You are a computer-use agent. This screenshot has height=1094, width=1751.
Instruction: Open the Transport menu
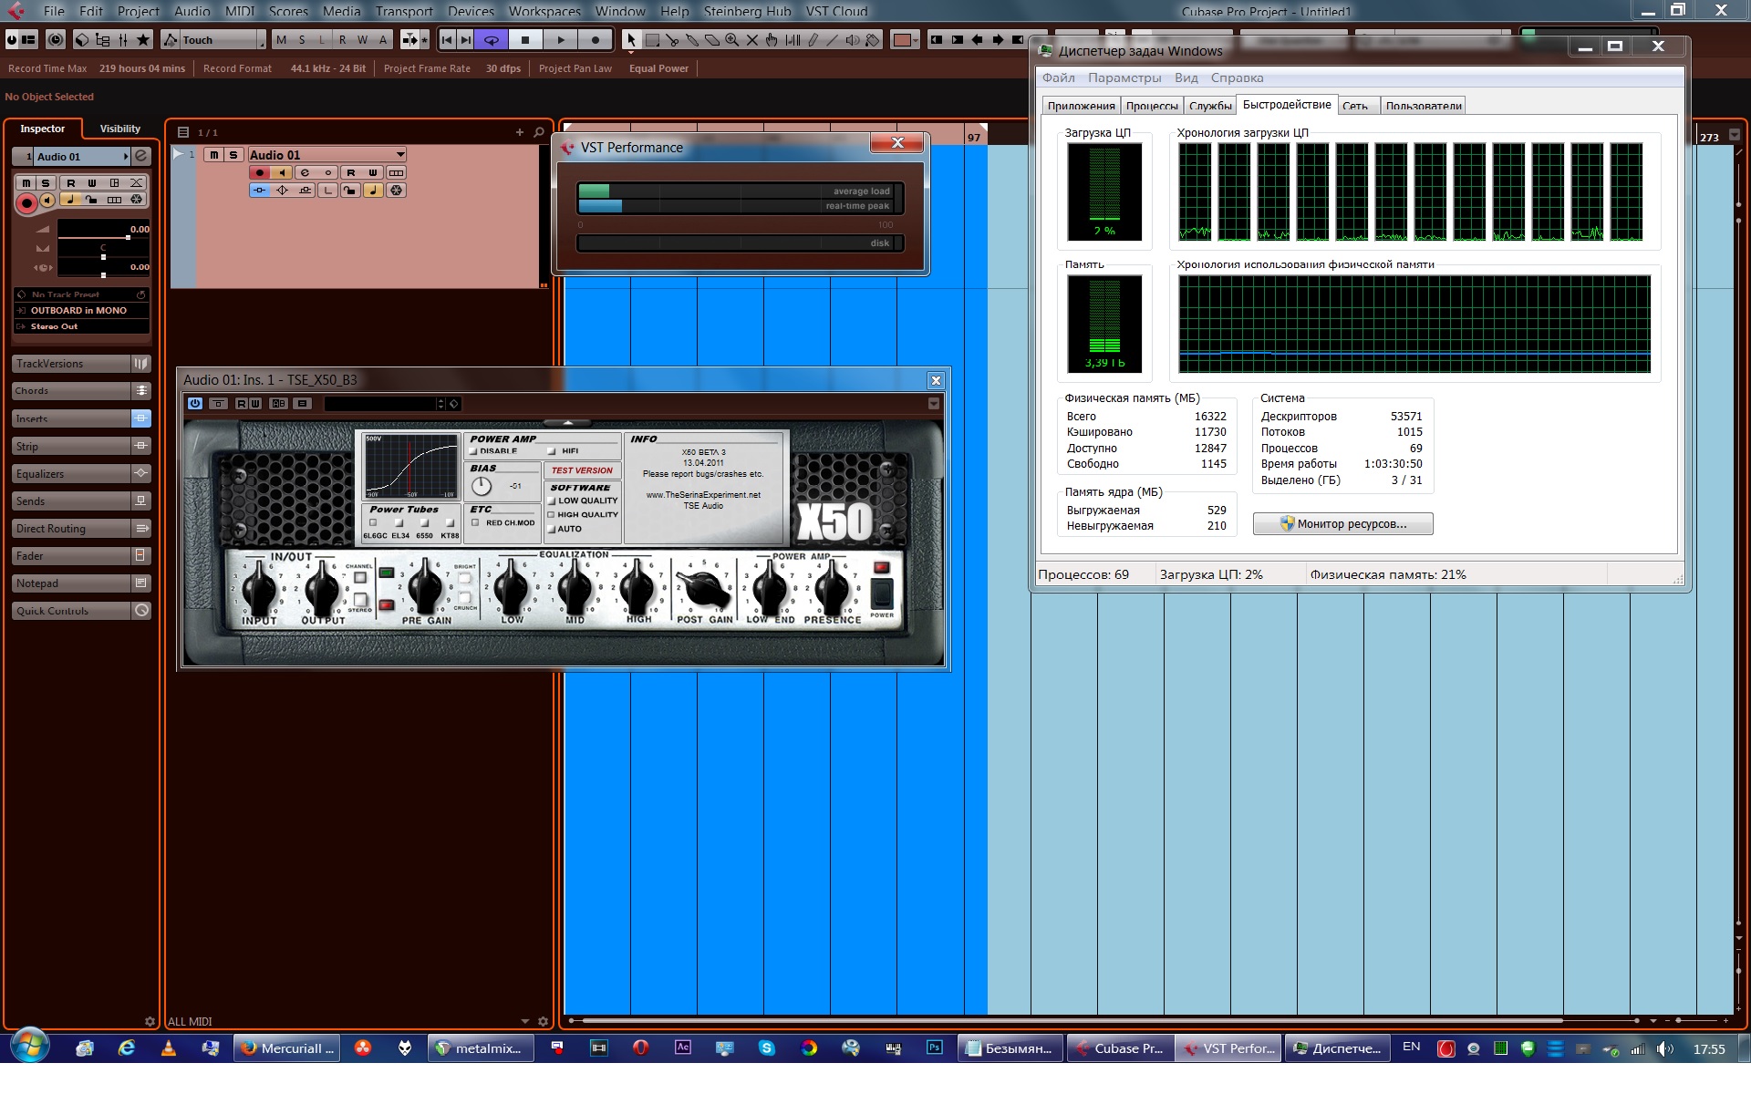pyautogui.click(x=404, y=11)
